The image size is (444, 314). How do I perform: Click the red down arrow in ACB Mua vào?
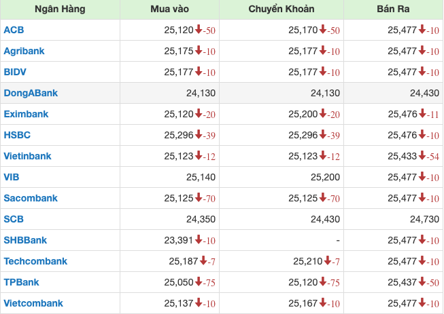(x=199, y=30)
